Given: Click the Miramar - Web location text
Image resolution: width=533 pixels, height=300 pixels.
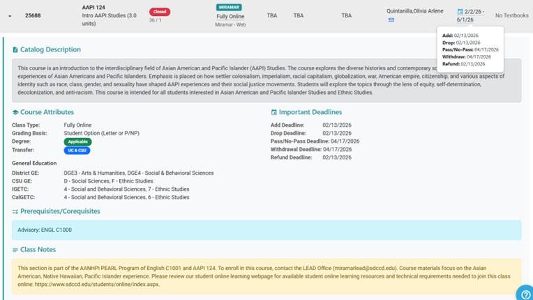Looking at the screenshot, I should (230, 25).
